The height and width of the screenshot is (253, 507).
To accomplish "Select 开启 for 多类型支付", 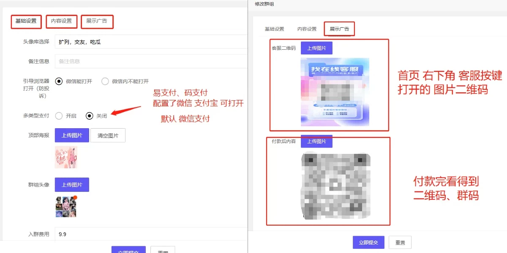I will (x=66, y=116).
